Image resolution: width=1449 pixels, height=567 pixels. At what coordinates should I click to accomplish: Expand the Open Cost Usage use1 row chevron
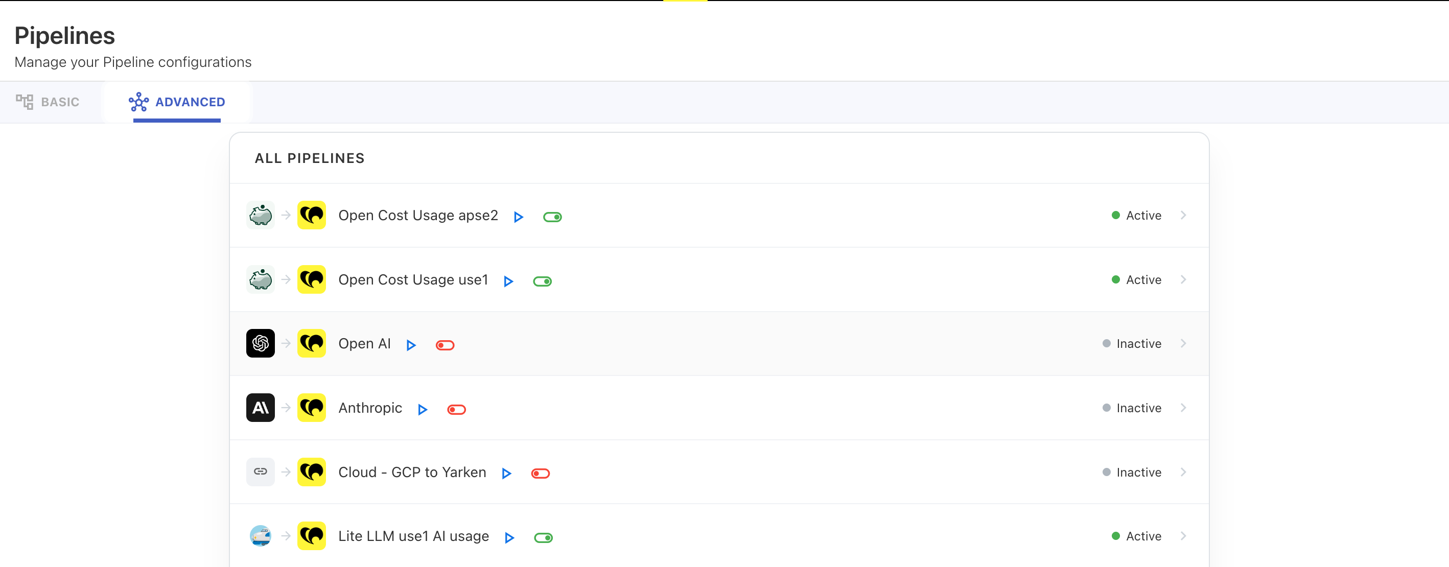point(1183,279)
